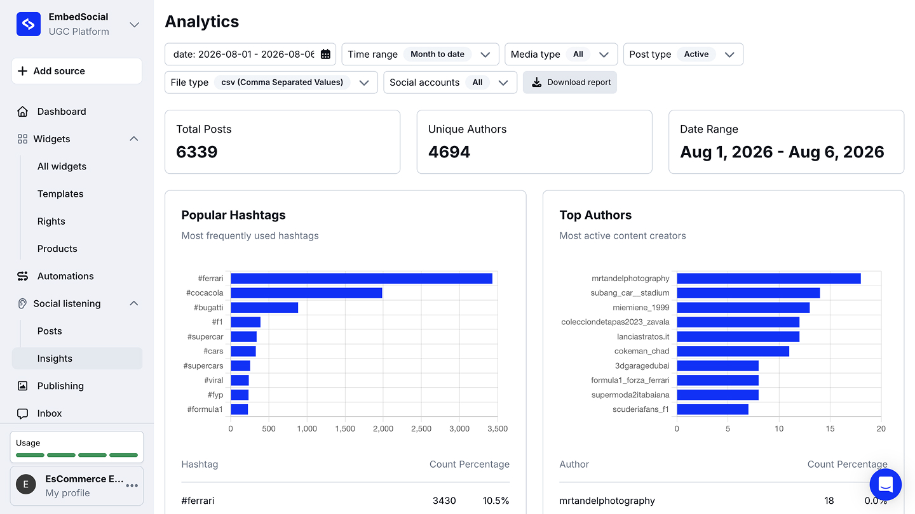The image size is (915, 514).
Task: Click the Download report button
Action: [570, 82]
